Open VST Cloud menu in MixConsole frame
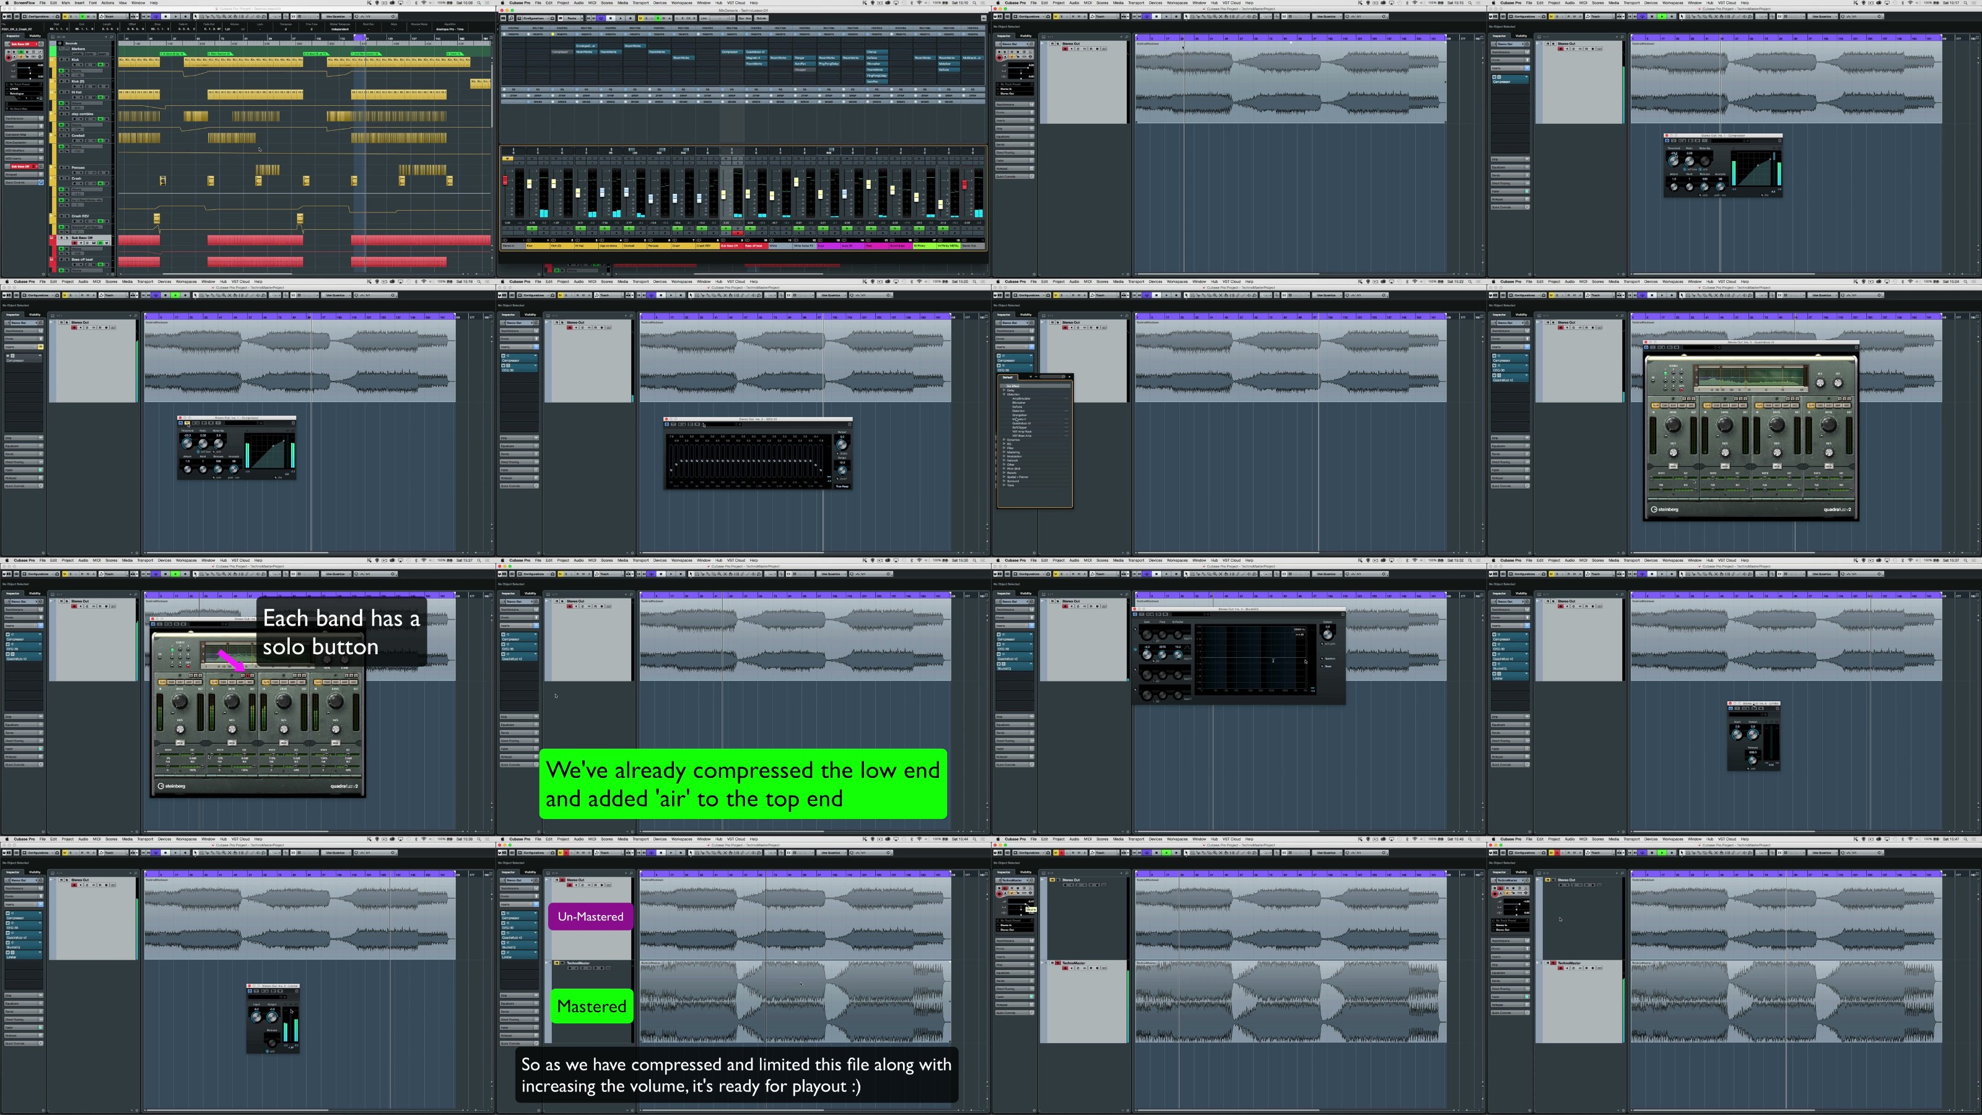Screen dimensions: 1982x1115 pyautogui.click(x=736, y=3)
